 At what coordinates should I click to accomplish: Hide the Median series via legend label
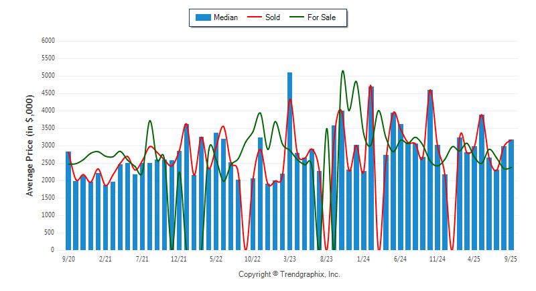(225, 17)
